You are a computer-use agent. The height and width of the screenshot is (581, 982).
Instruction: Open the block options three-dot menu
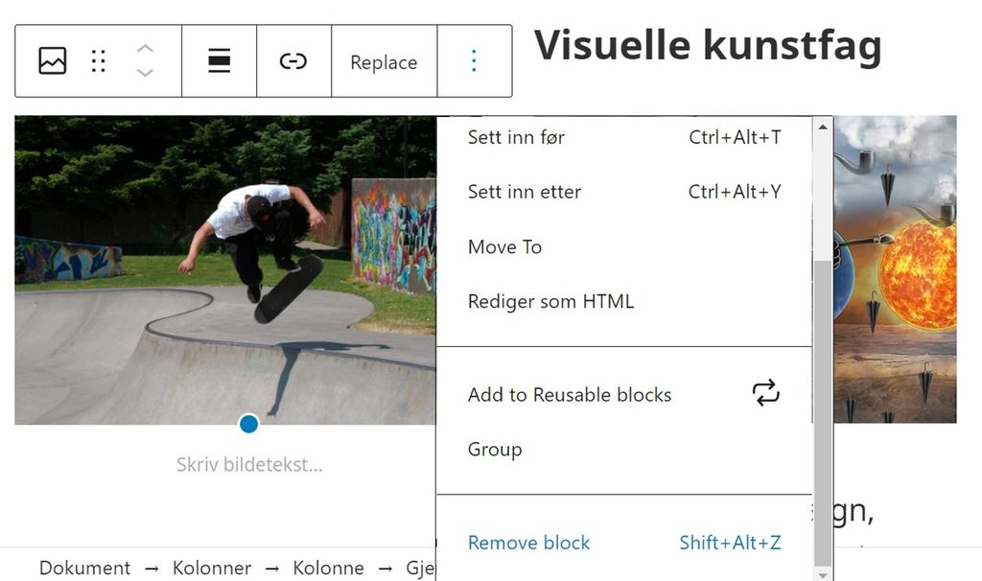[x=474, y=60]
